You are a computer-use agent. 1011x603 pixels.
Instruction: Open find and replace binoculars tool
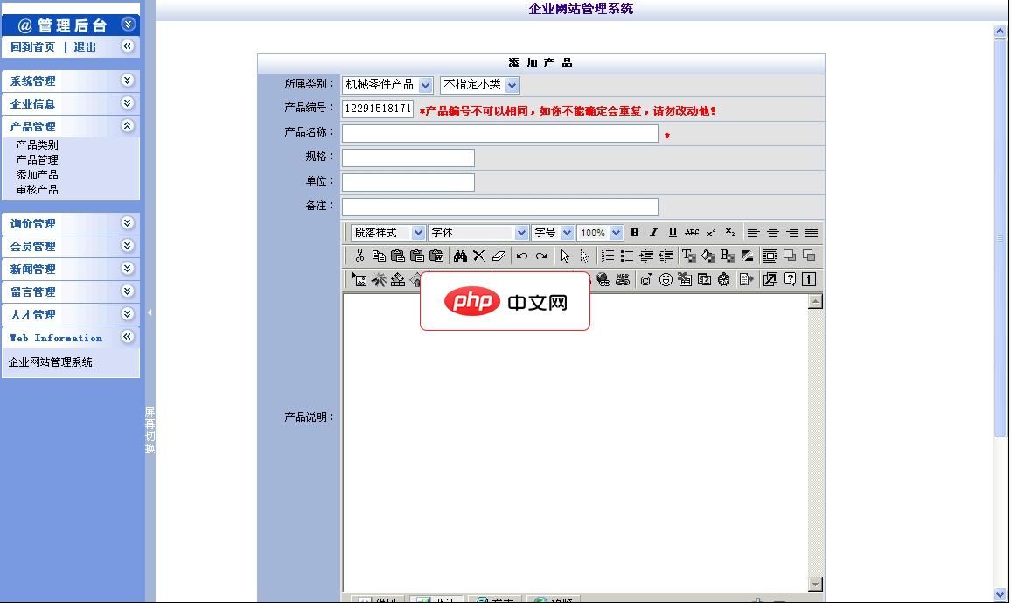(460, 256)
